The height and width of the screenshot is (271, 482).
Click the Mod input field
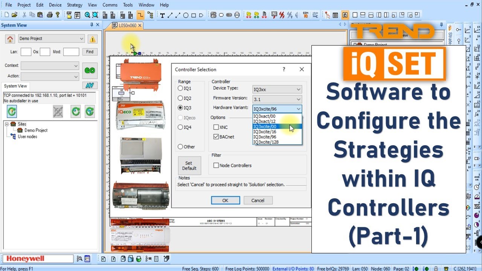coord(71,52)
